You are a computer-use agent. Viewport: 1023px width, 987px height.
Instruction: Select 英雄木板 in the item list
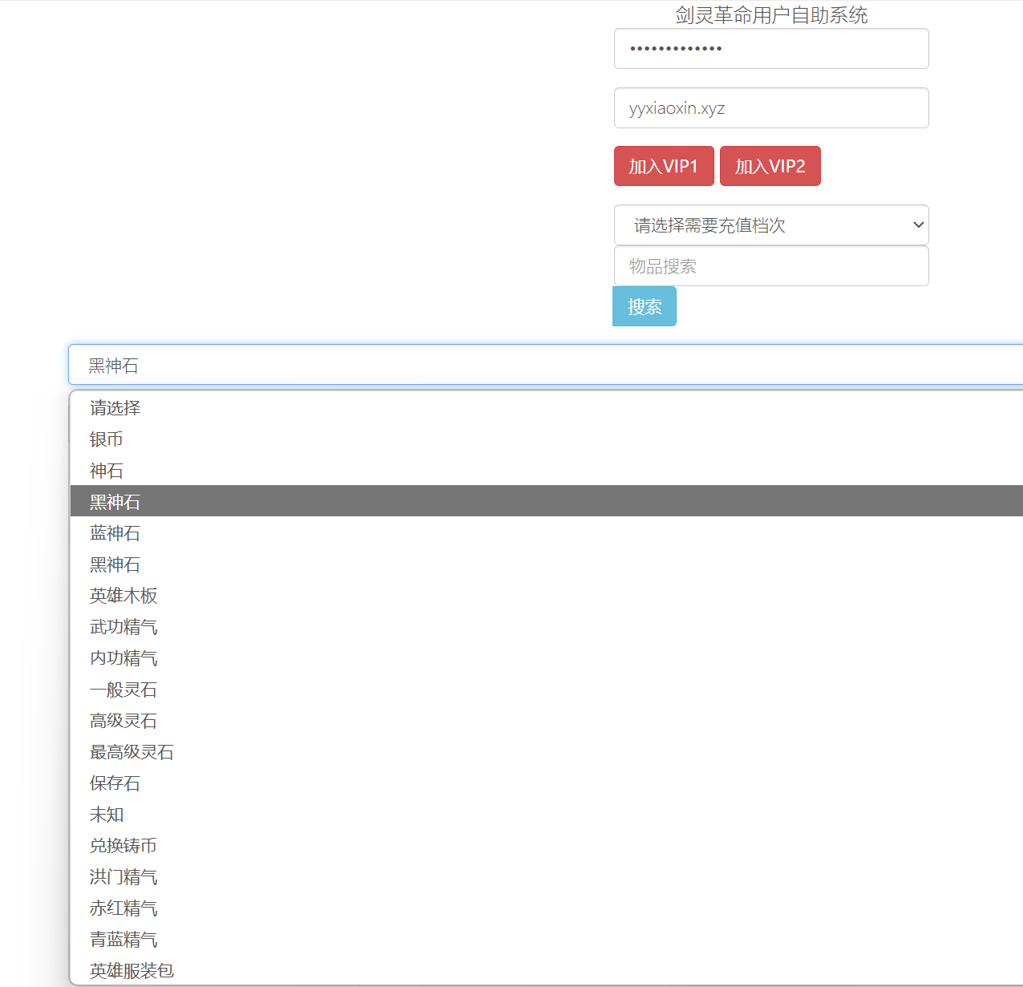(x=123, y=595)
